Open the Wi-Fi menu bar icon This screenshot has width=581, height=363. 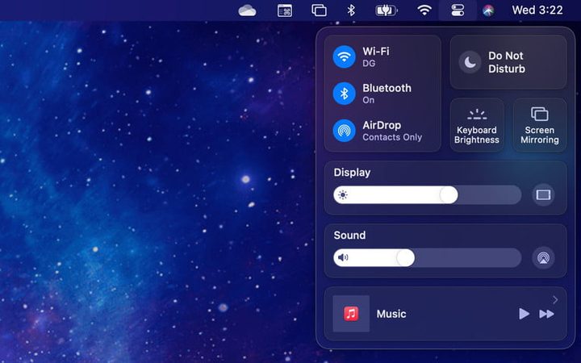[x=424, y=10]
